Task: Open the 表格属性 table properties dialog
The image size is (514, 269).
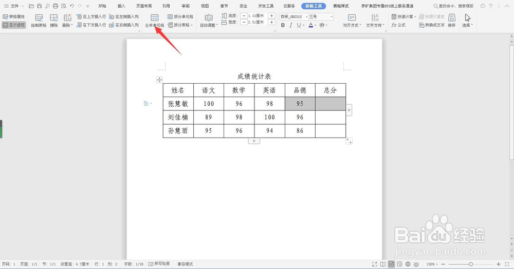Action: click(14, 16)
